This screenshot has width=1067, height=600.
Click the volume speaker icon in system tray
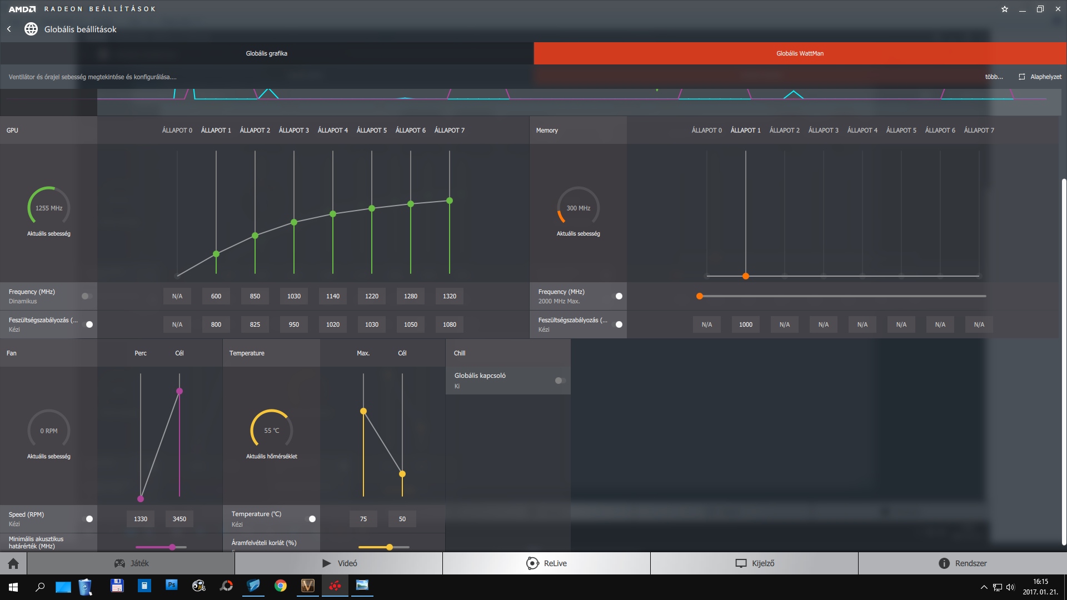1010,587
